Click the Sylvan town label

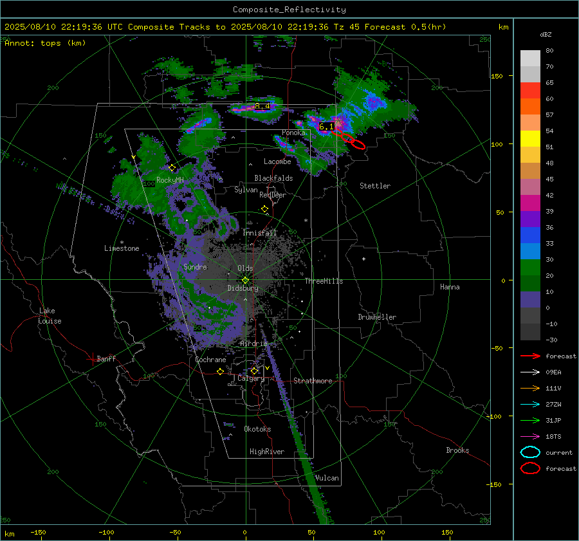point(246,190)
